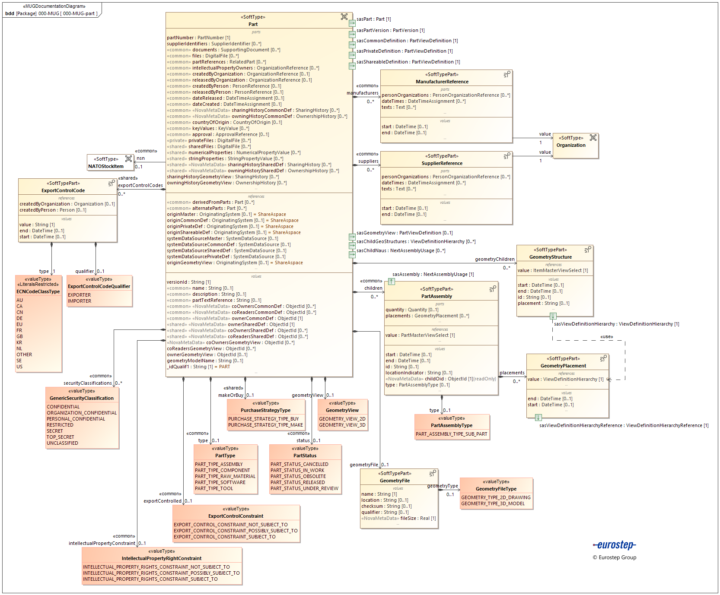Select the sasGeometryView port icon
This screenshot has height=595, width=720.
pos(352,237)
